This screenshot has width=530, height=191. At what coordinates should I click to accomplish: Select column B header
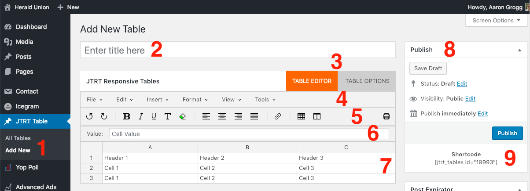click(247, 147)
